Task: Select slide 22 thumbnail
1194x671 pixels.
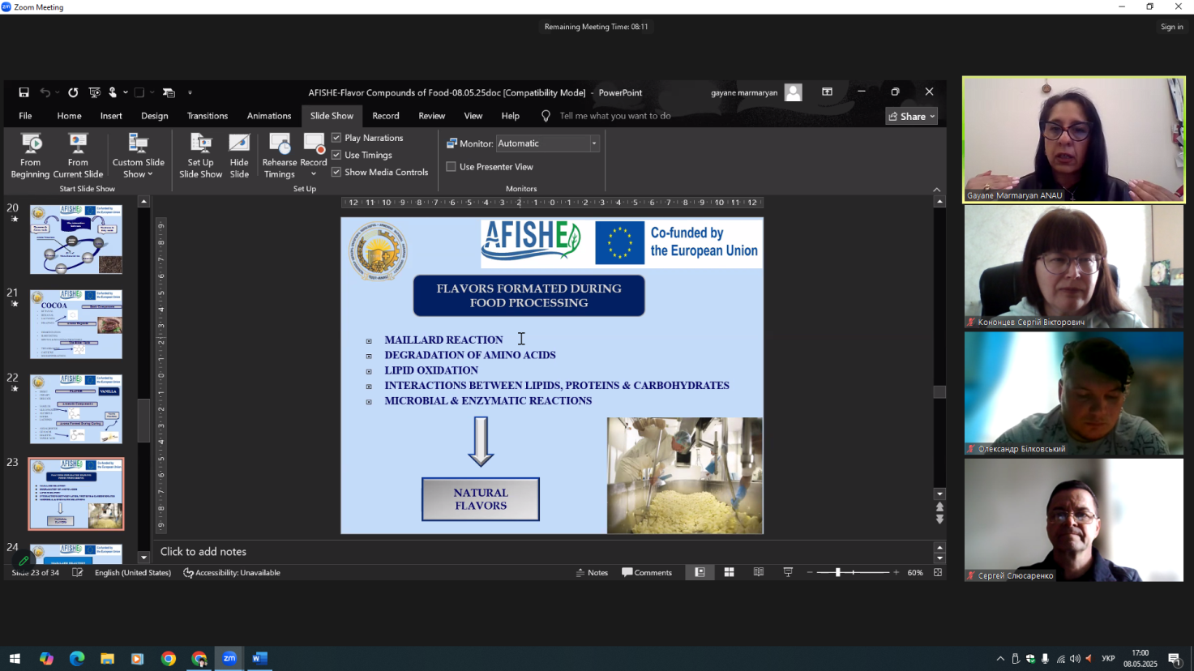Action: click(76, 409)
